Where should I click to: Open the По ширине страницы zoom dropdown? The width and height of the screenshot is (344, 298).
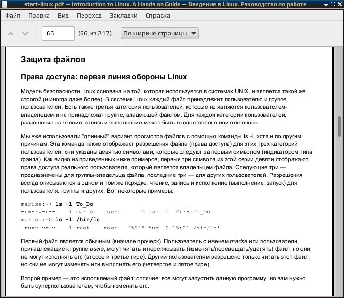[x=160, y=34]
